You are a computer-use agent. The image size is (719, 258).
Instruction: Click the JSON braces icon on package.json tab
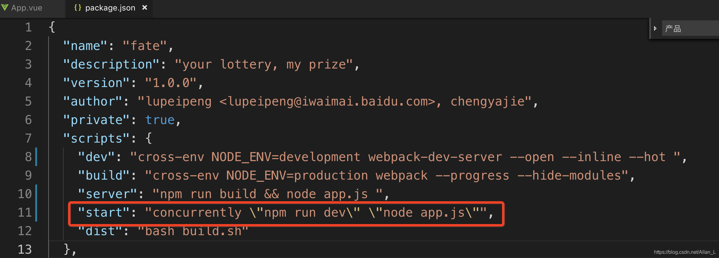(78, 8)
